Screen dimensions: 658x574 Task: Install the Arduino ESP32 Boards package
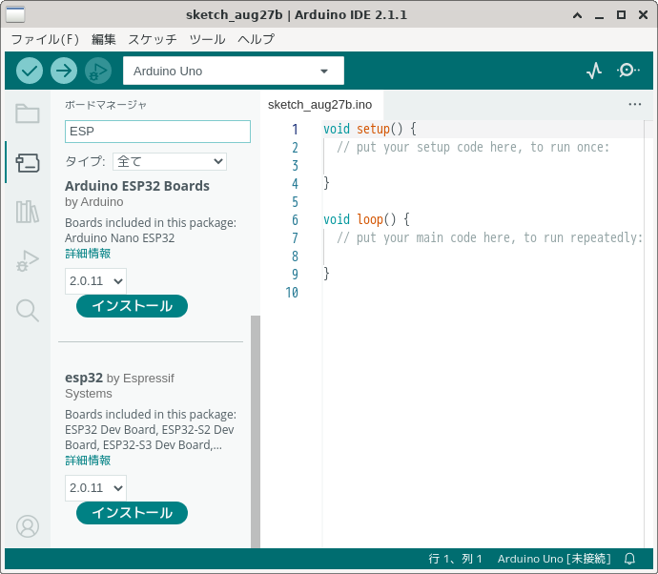coord(132,306)
